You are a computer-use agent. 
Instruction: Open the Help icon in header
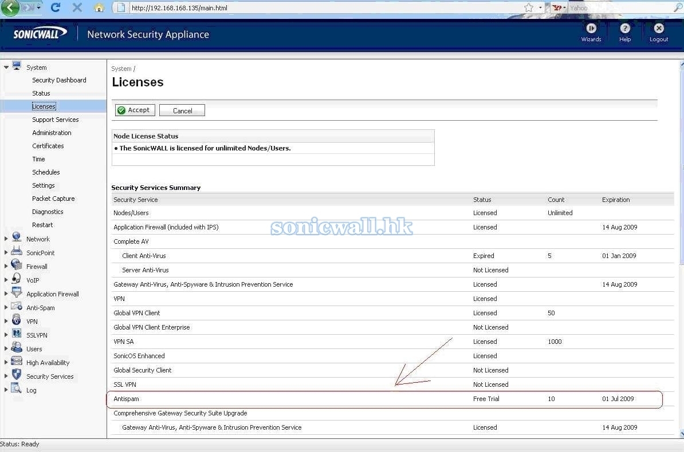(624, 29)
